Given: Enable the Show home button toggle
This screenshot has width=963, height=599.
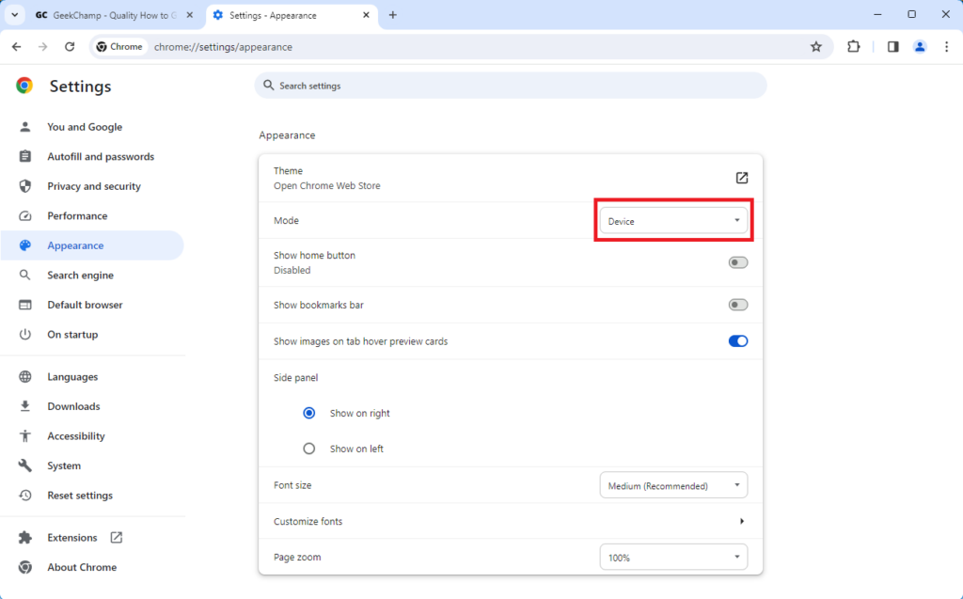Looking at the screenshot, I should tap(738, 262).
